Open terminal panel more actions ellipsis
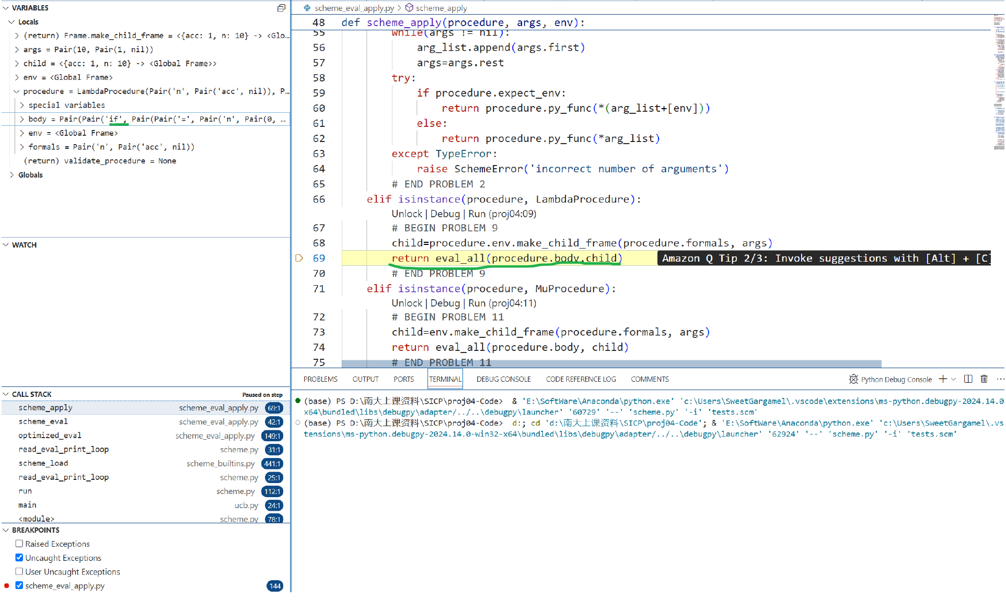 pos(999,379)
